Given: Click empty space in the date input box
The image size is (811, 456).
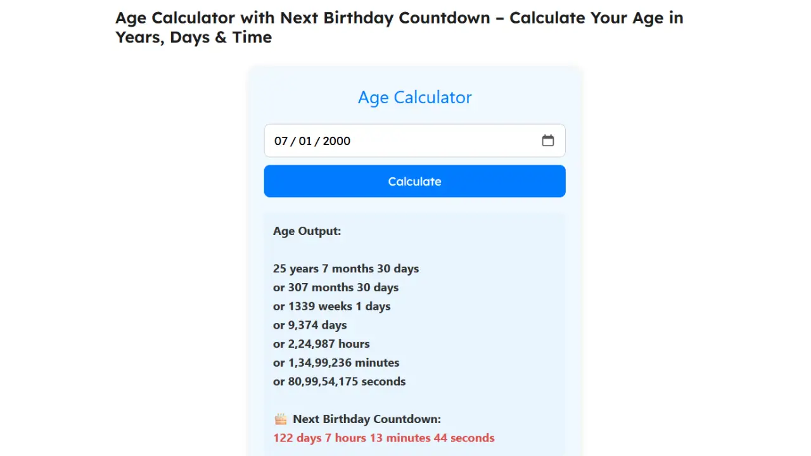Looking at the screenshot, I should (x=444, y=141).
